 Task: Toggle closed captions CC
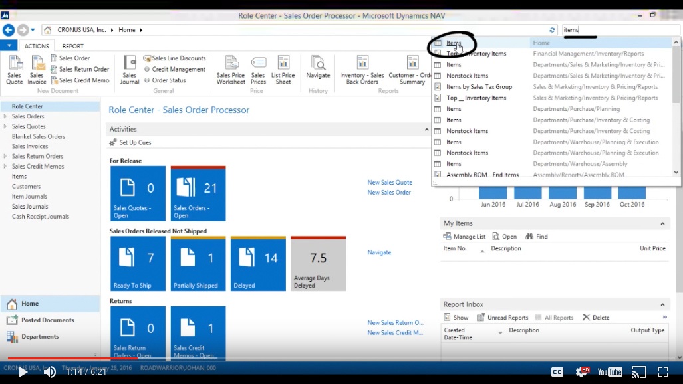[557, 372]
